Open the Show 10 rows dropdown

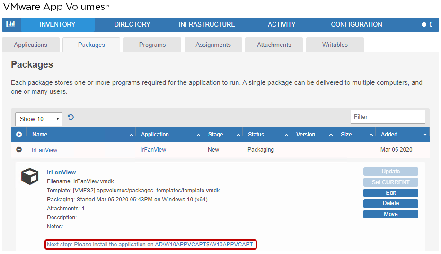pyautogui.click(x=38, y=119)
